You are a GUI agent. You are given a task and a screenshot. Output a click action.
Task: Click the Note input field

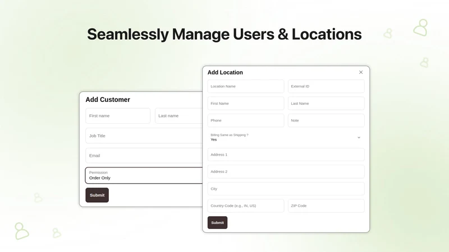point(326,120)
